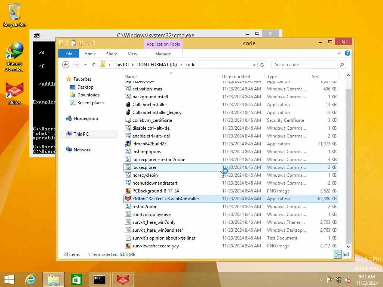Select Network in navigation pane
This screenshot has height=287, width=383.
82,150
